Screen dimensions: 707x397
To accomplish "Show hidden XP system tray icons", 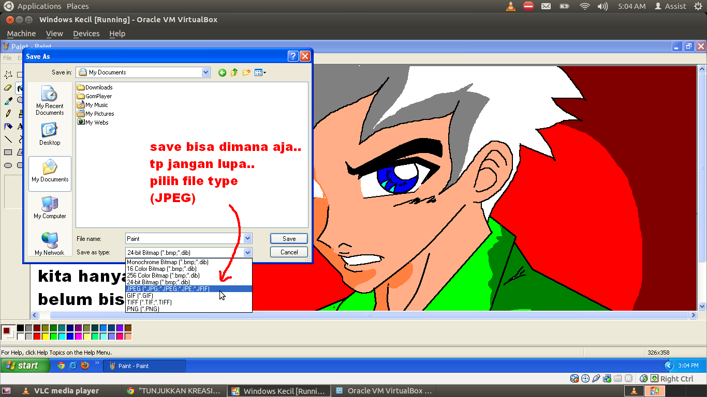I will [x=668, y=365].
